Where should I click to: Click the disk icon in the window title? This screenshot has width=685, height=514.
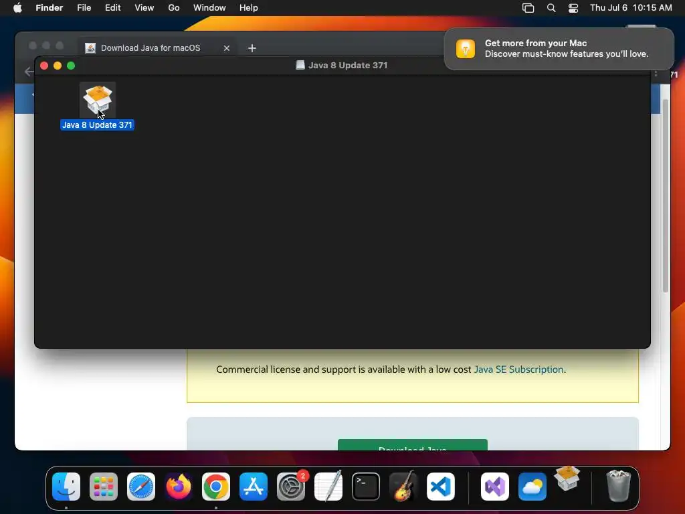point(300,65)
